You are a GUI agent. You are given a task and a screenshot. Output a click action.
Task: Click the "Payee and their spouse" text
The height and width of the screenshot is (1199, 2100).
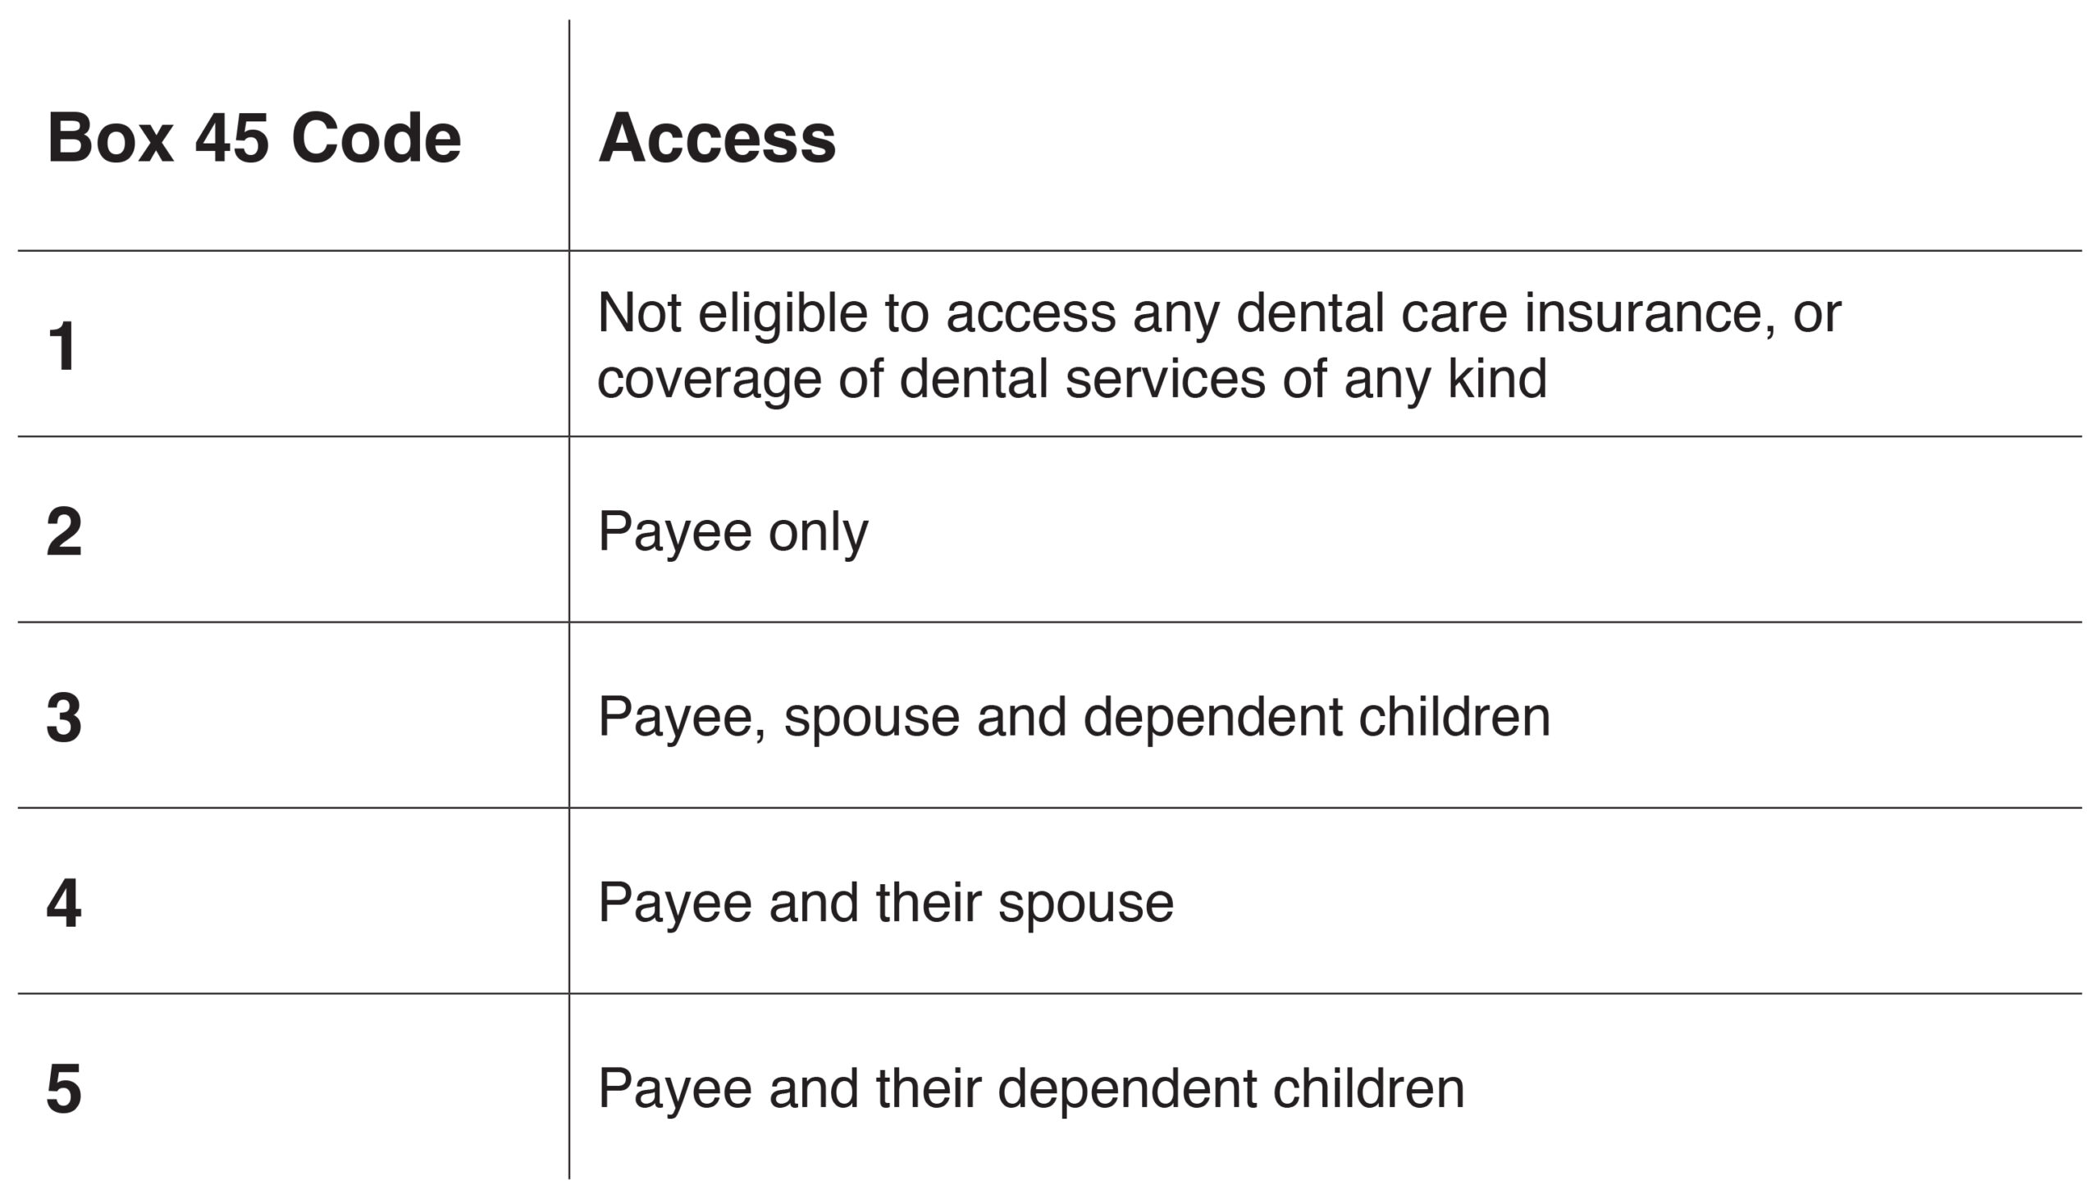pos(885,904)
